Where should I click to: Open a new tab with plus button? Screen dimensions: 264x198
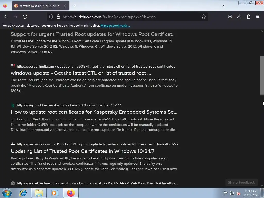pyautogui.click(x=75, y=6)
